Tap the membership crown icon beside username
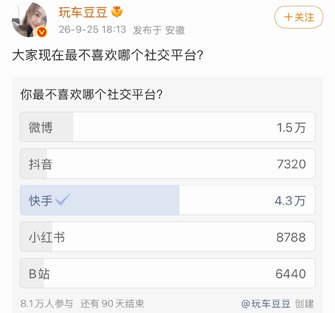335x313 pixels. point(117,12)
